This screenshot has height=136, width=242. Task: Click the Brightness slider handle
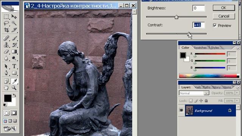pyautogui.click(x=177, y=17)
